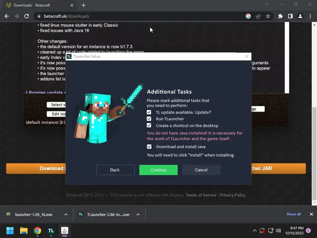Open tab search dropdown chevron

coord(267,4)
